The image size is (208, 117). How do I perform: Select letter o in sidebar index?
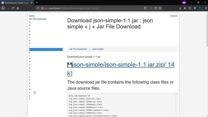click(x=30, y=65)
